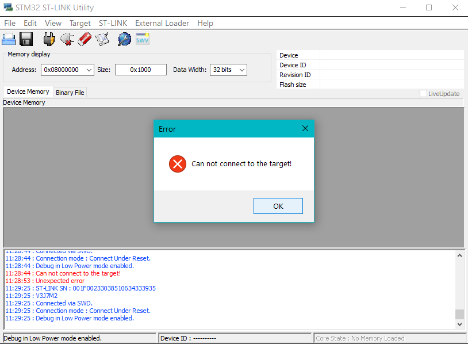Screen dimensions: 468x344
Task: Click the Connect to target plug icon
Action: (49, 39)
